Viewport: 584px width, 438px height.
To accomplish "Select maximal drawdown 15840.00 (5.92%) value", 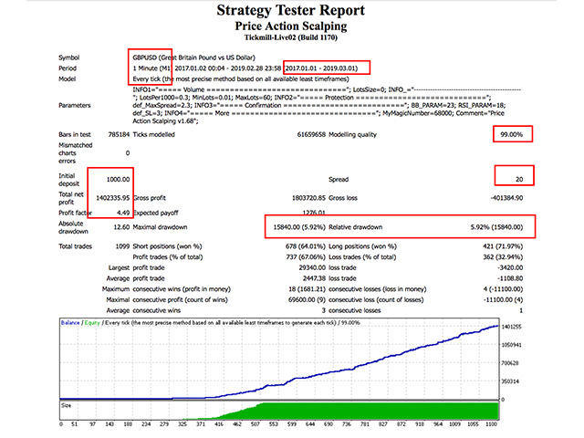I will click(x=299, y=227).
